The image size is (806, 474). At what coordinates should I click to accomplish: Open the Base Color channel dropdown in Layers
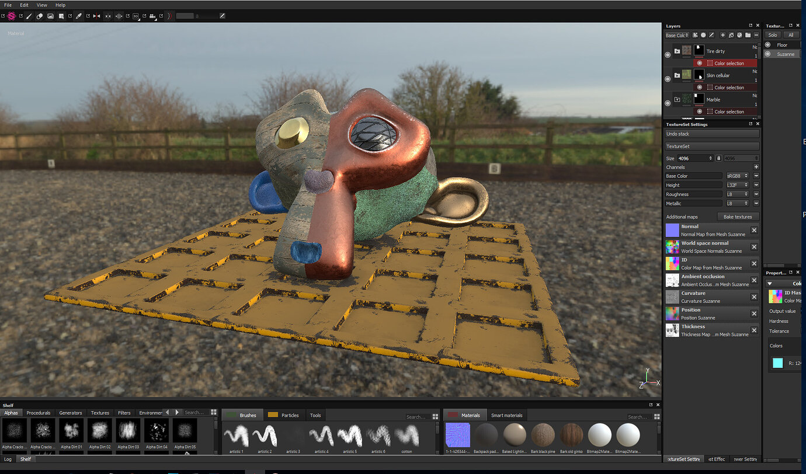(678, 35)
